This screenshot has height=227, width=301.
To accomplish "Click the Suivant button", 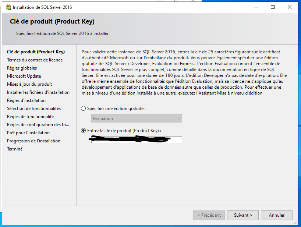I will coord(243,215).
